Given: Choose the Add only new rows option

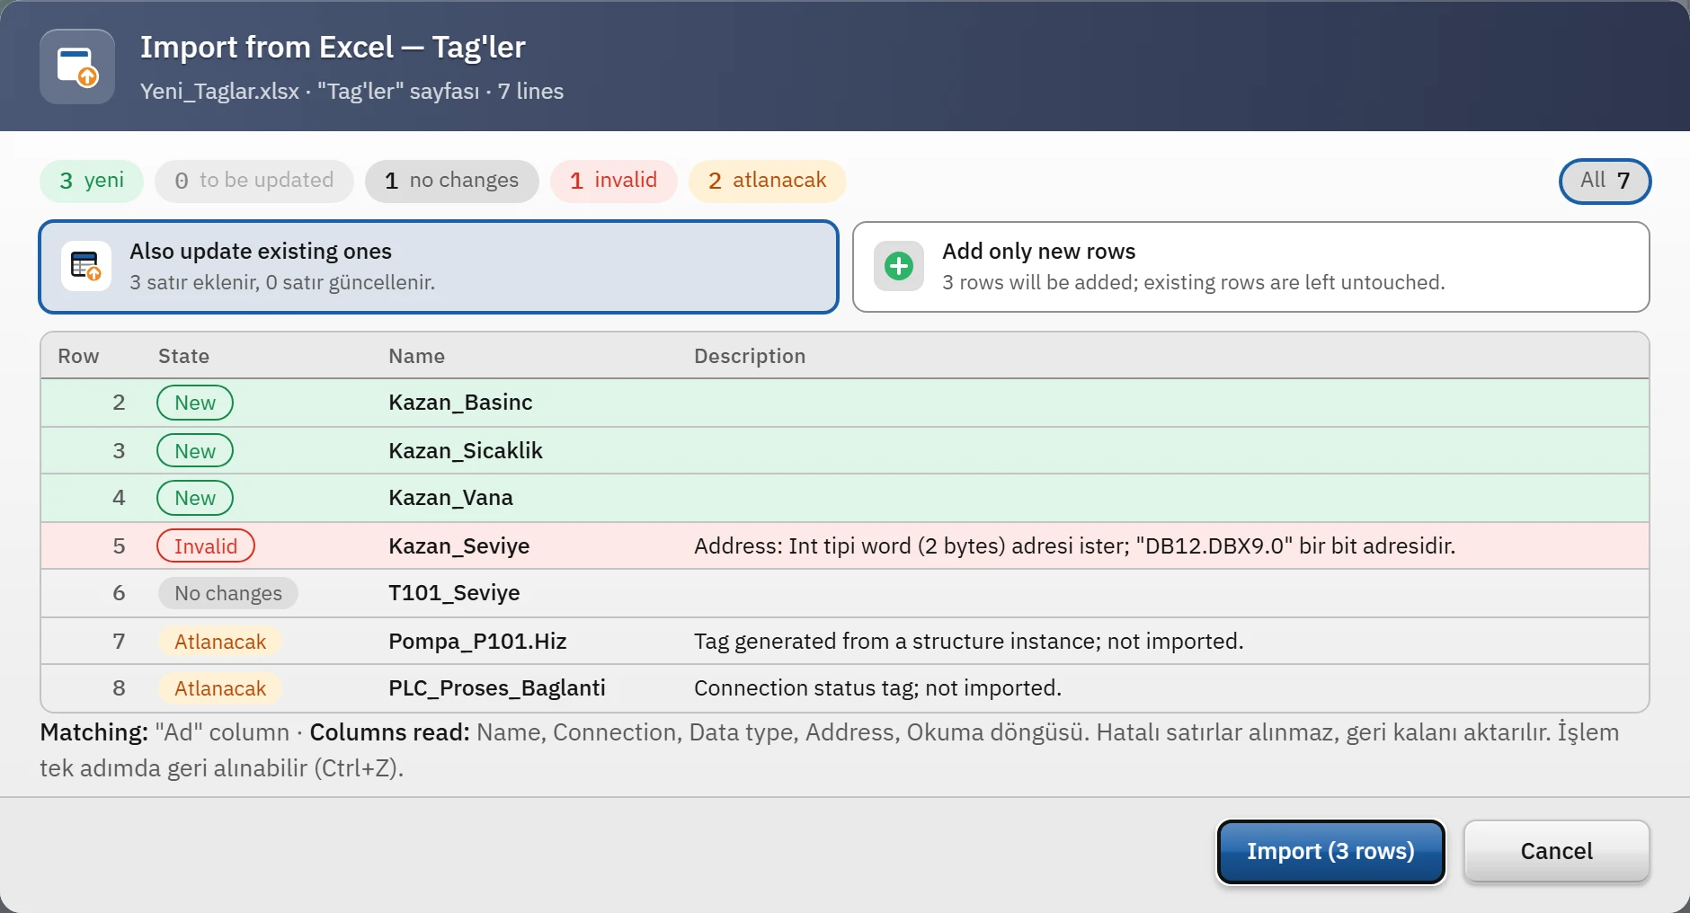Looking at the screenshot, I should point(1250,267).
